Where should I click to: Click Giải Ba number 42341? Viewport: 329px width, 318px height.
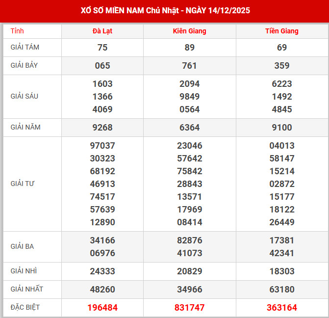(x=282, y=253)
